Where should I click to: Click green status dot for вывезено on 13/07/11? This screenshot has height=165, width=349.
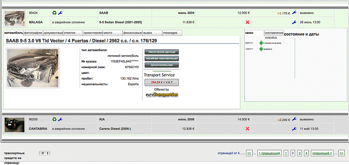click(x=261, y=49)
